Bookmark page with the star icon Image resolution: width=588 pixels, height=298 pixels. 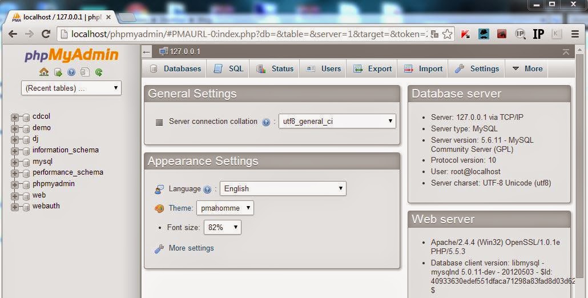click(x=447, y=34)
